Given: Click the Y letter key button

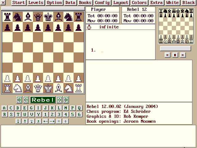Looking at the screenshot, I should [38, 114].
